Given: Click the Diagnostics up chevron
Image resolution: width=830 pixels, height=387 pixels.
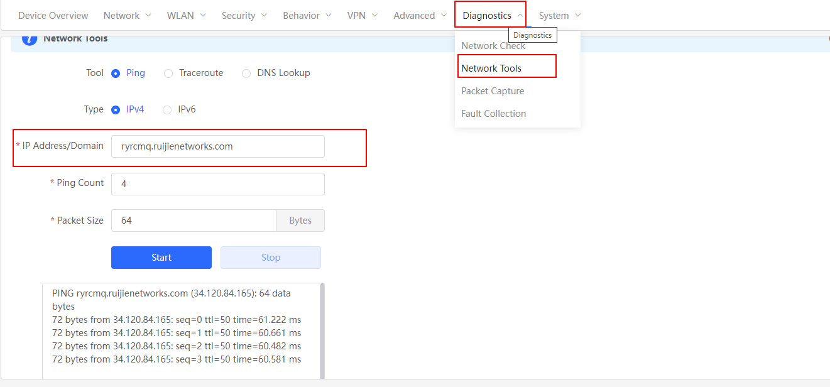Looking at the screenshot, I should 520,15.
